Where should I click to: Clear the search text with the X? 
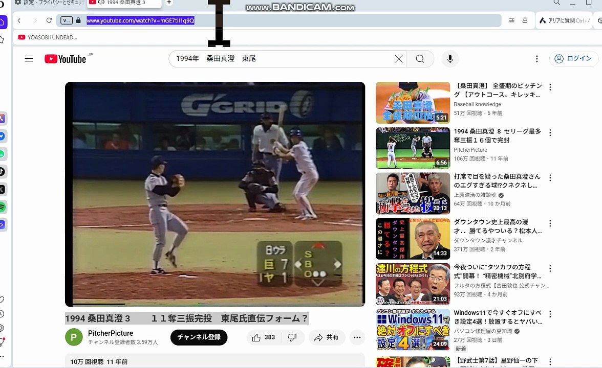pos(399,59)
